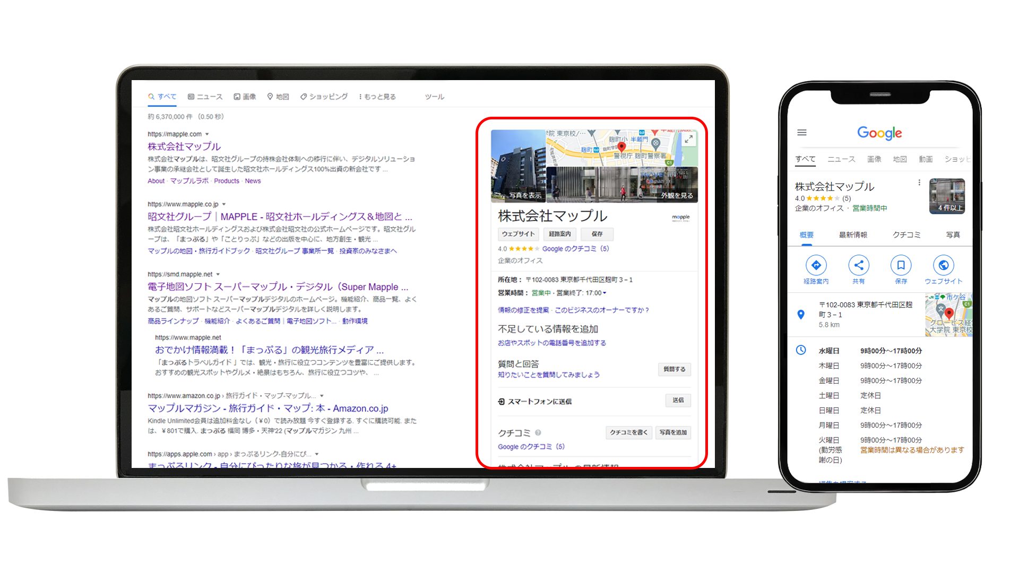Open the マップルラボ sitelink
The image size is (1019, 573).
tap(189, 181)
